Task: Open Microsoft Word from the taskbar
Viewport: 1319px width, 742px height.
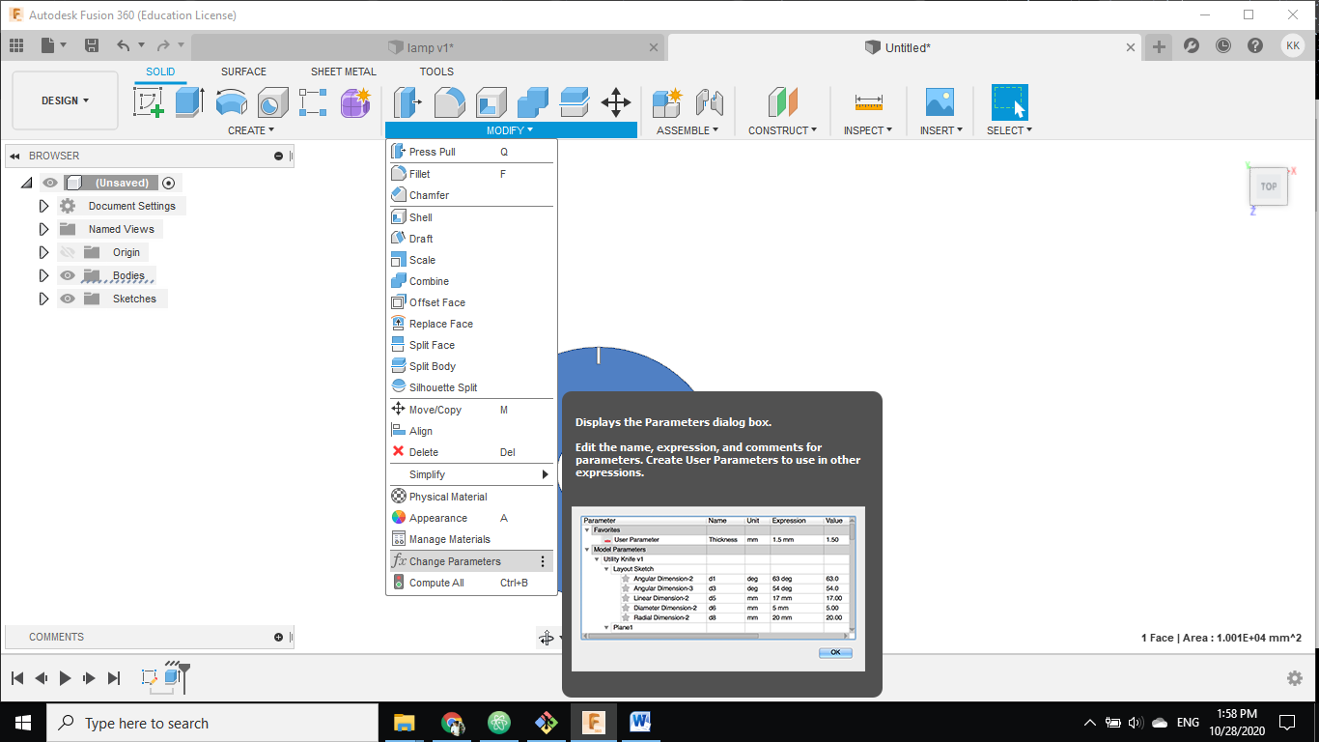Action: 640,722
